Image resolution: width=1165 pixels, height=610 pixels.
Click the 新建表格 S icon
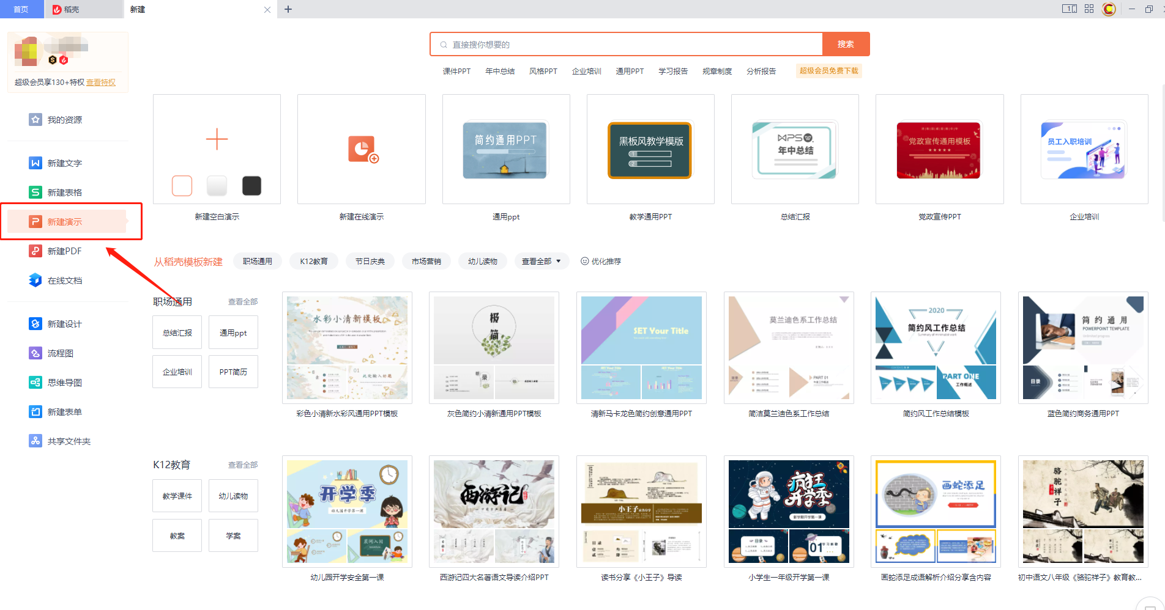pos(35,192)
